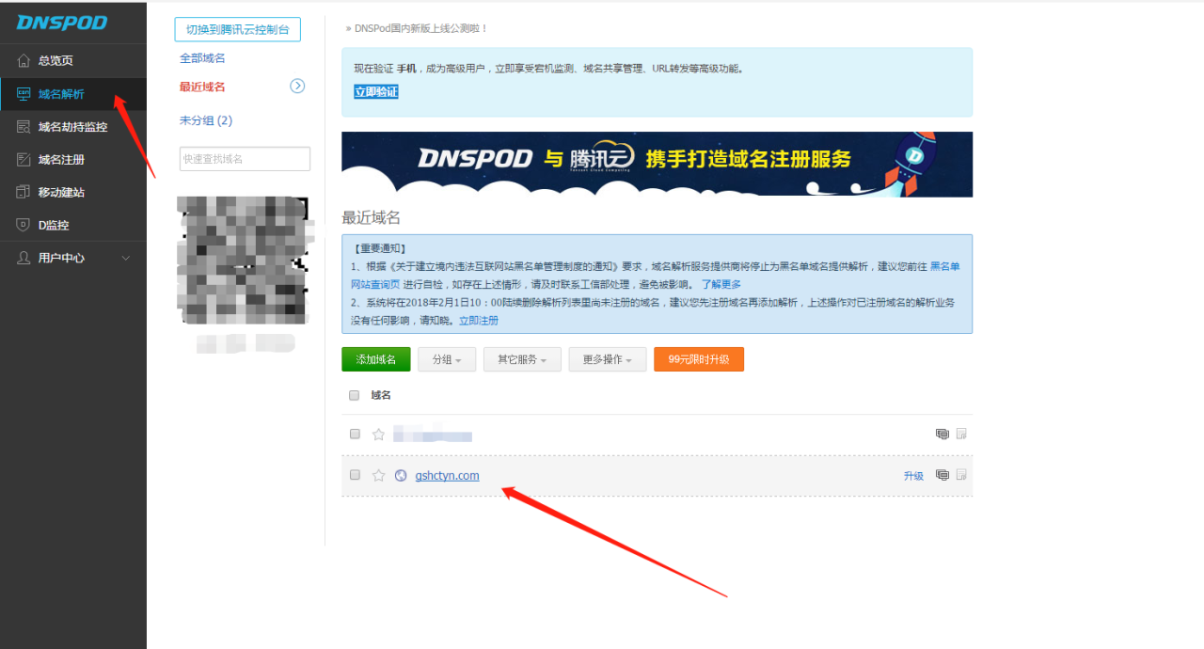The height and width of the screenshot is (649, 1204).
Task: Show 全部域名 list
Action: [202, 58]
